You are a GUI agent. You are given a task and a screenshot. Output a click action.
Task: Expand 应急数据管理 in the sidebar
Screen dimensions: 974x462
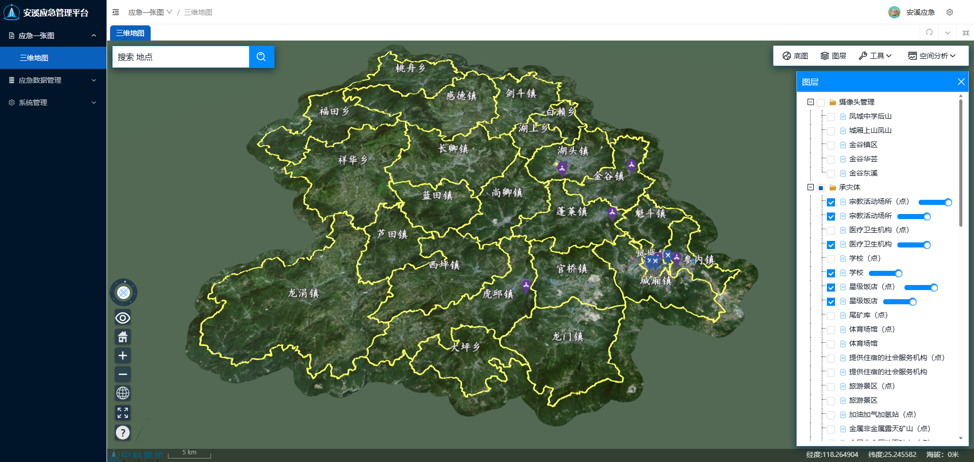[x=53, y=80]
